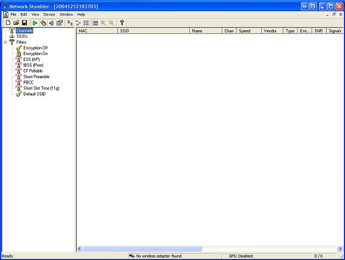Click the '0 / 0' status bar counter
This screenshot has height=260, width=345.
click(319, 256)
